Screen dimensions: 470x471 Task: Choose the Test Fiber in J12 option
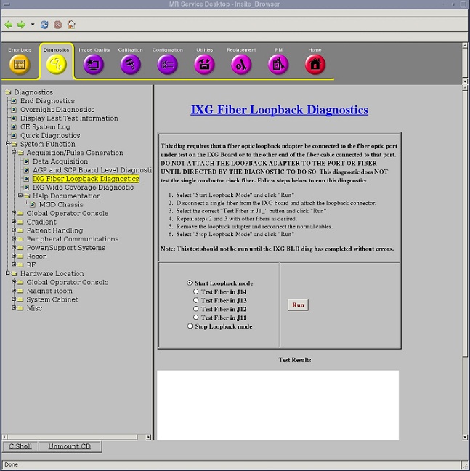[x=196, y=309]
